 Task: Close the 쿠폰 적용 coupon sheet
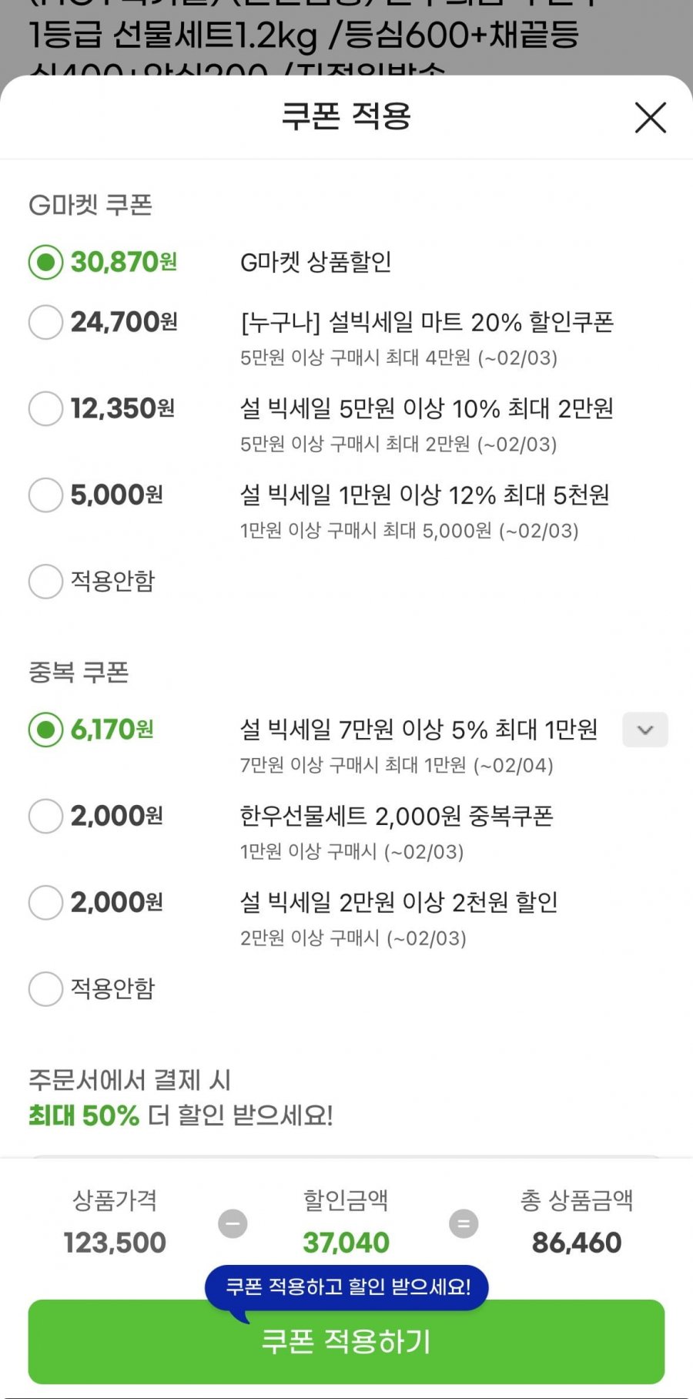[650, 118]
